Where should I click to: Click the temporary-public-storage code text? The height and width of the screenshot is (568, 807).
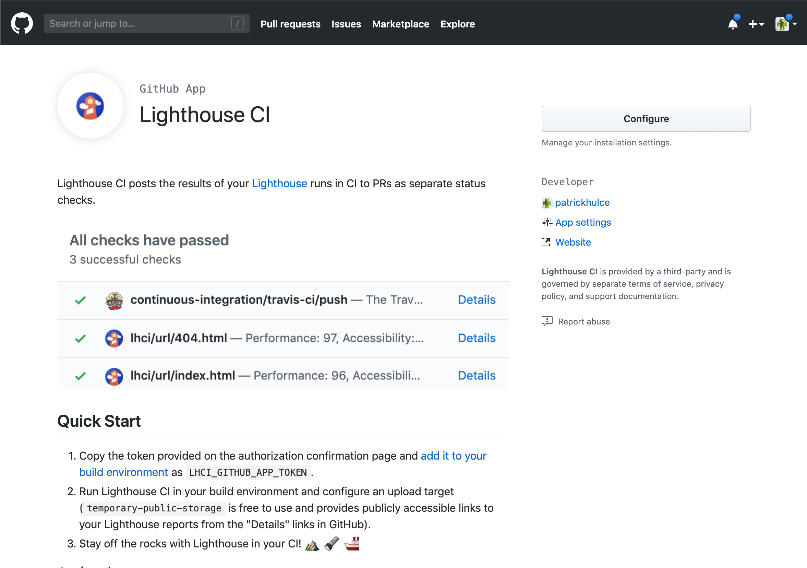coord(154,508)
